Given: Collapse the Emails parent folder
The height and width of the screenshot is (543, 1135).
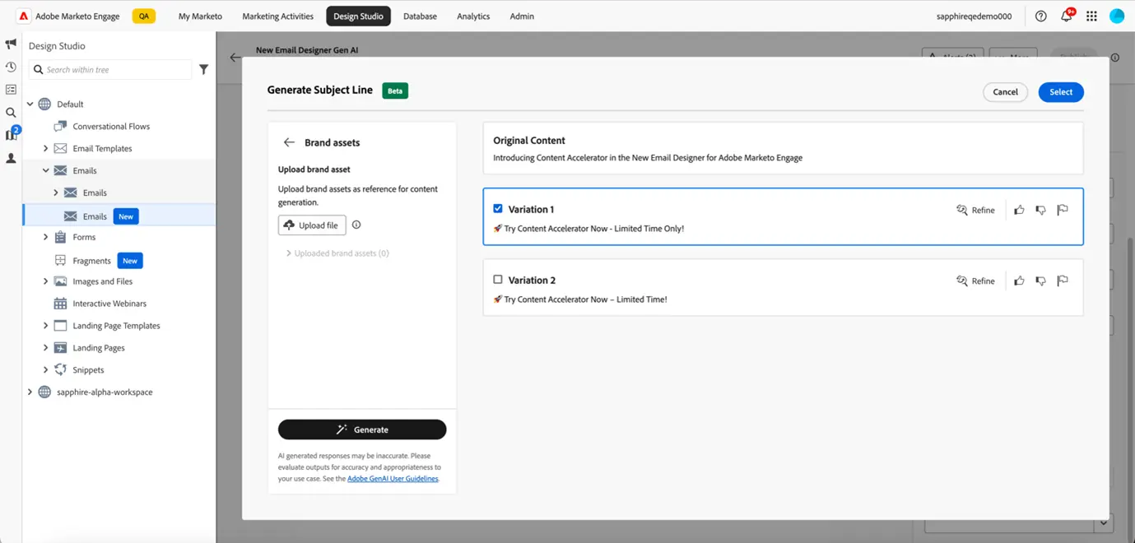Looking at the screenshot, I should point(45,171).
